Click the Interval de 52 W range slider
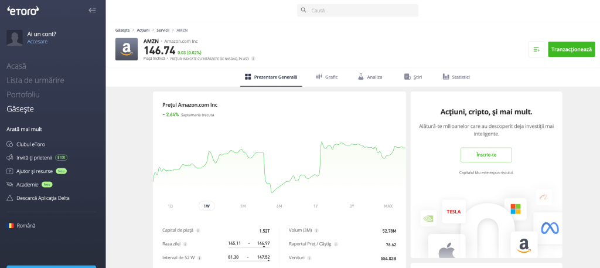 coord(248,260)
